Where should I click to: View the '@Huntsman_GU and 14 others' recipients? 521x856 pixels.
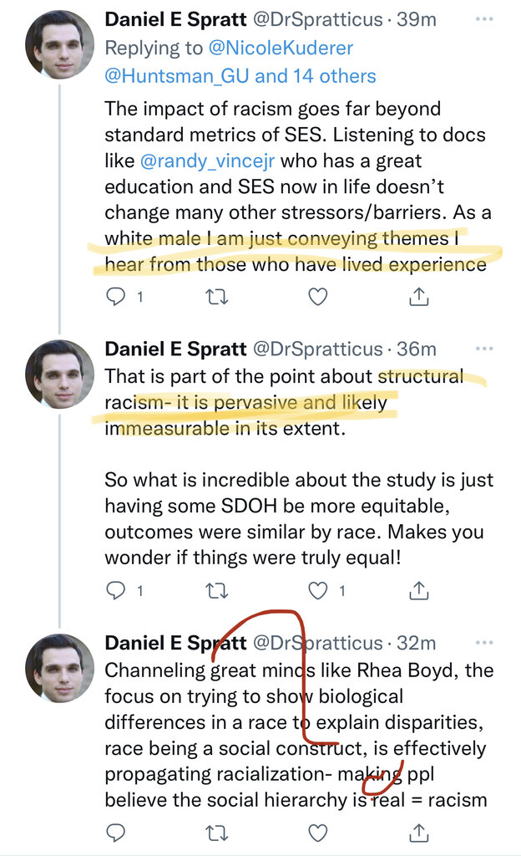[x=240, y=76]
